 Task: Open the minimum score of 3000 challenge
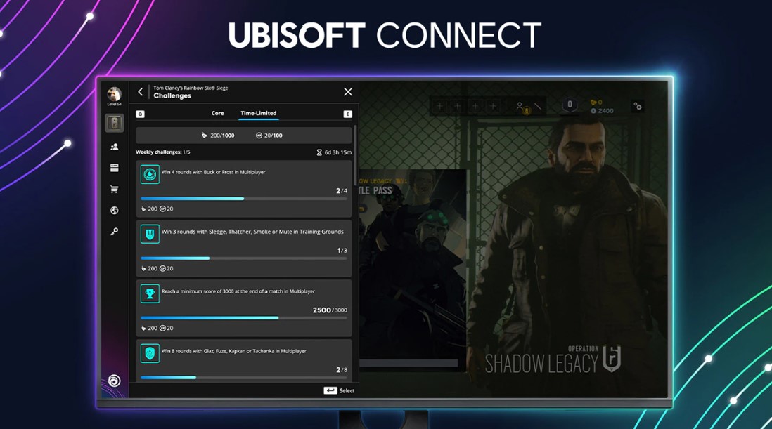click(244, 308)
